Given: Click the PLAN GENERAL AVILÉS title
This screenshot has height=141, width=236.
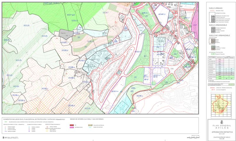Looking at the screenshot, I should (222, 127).
